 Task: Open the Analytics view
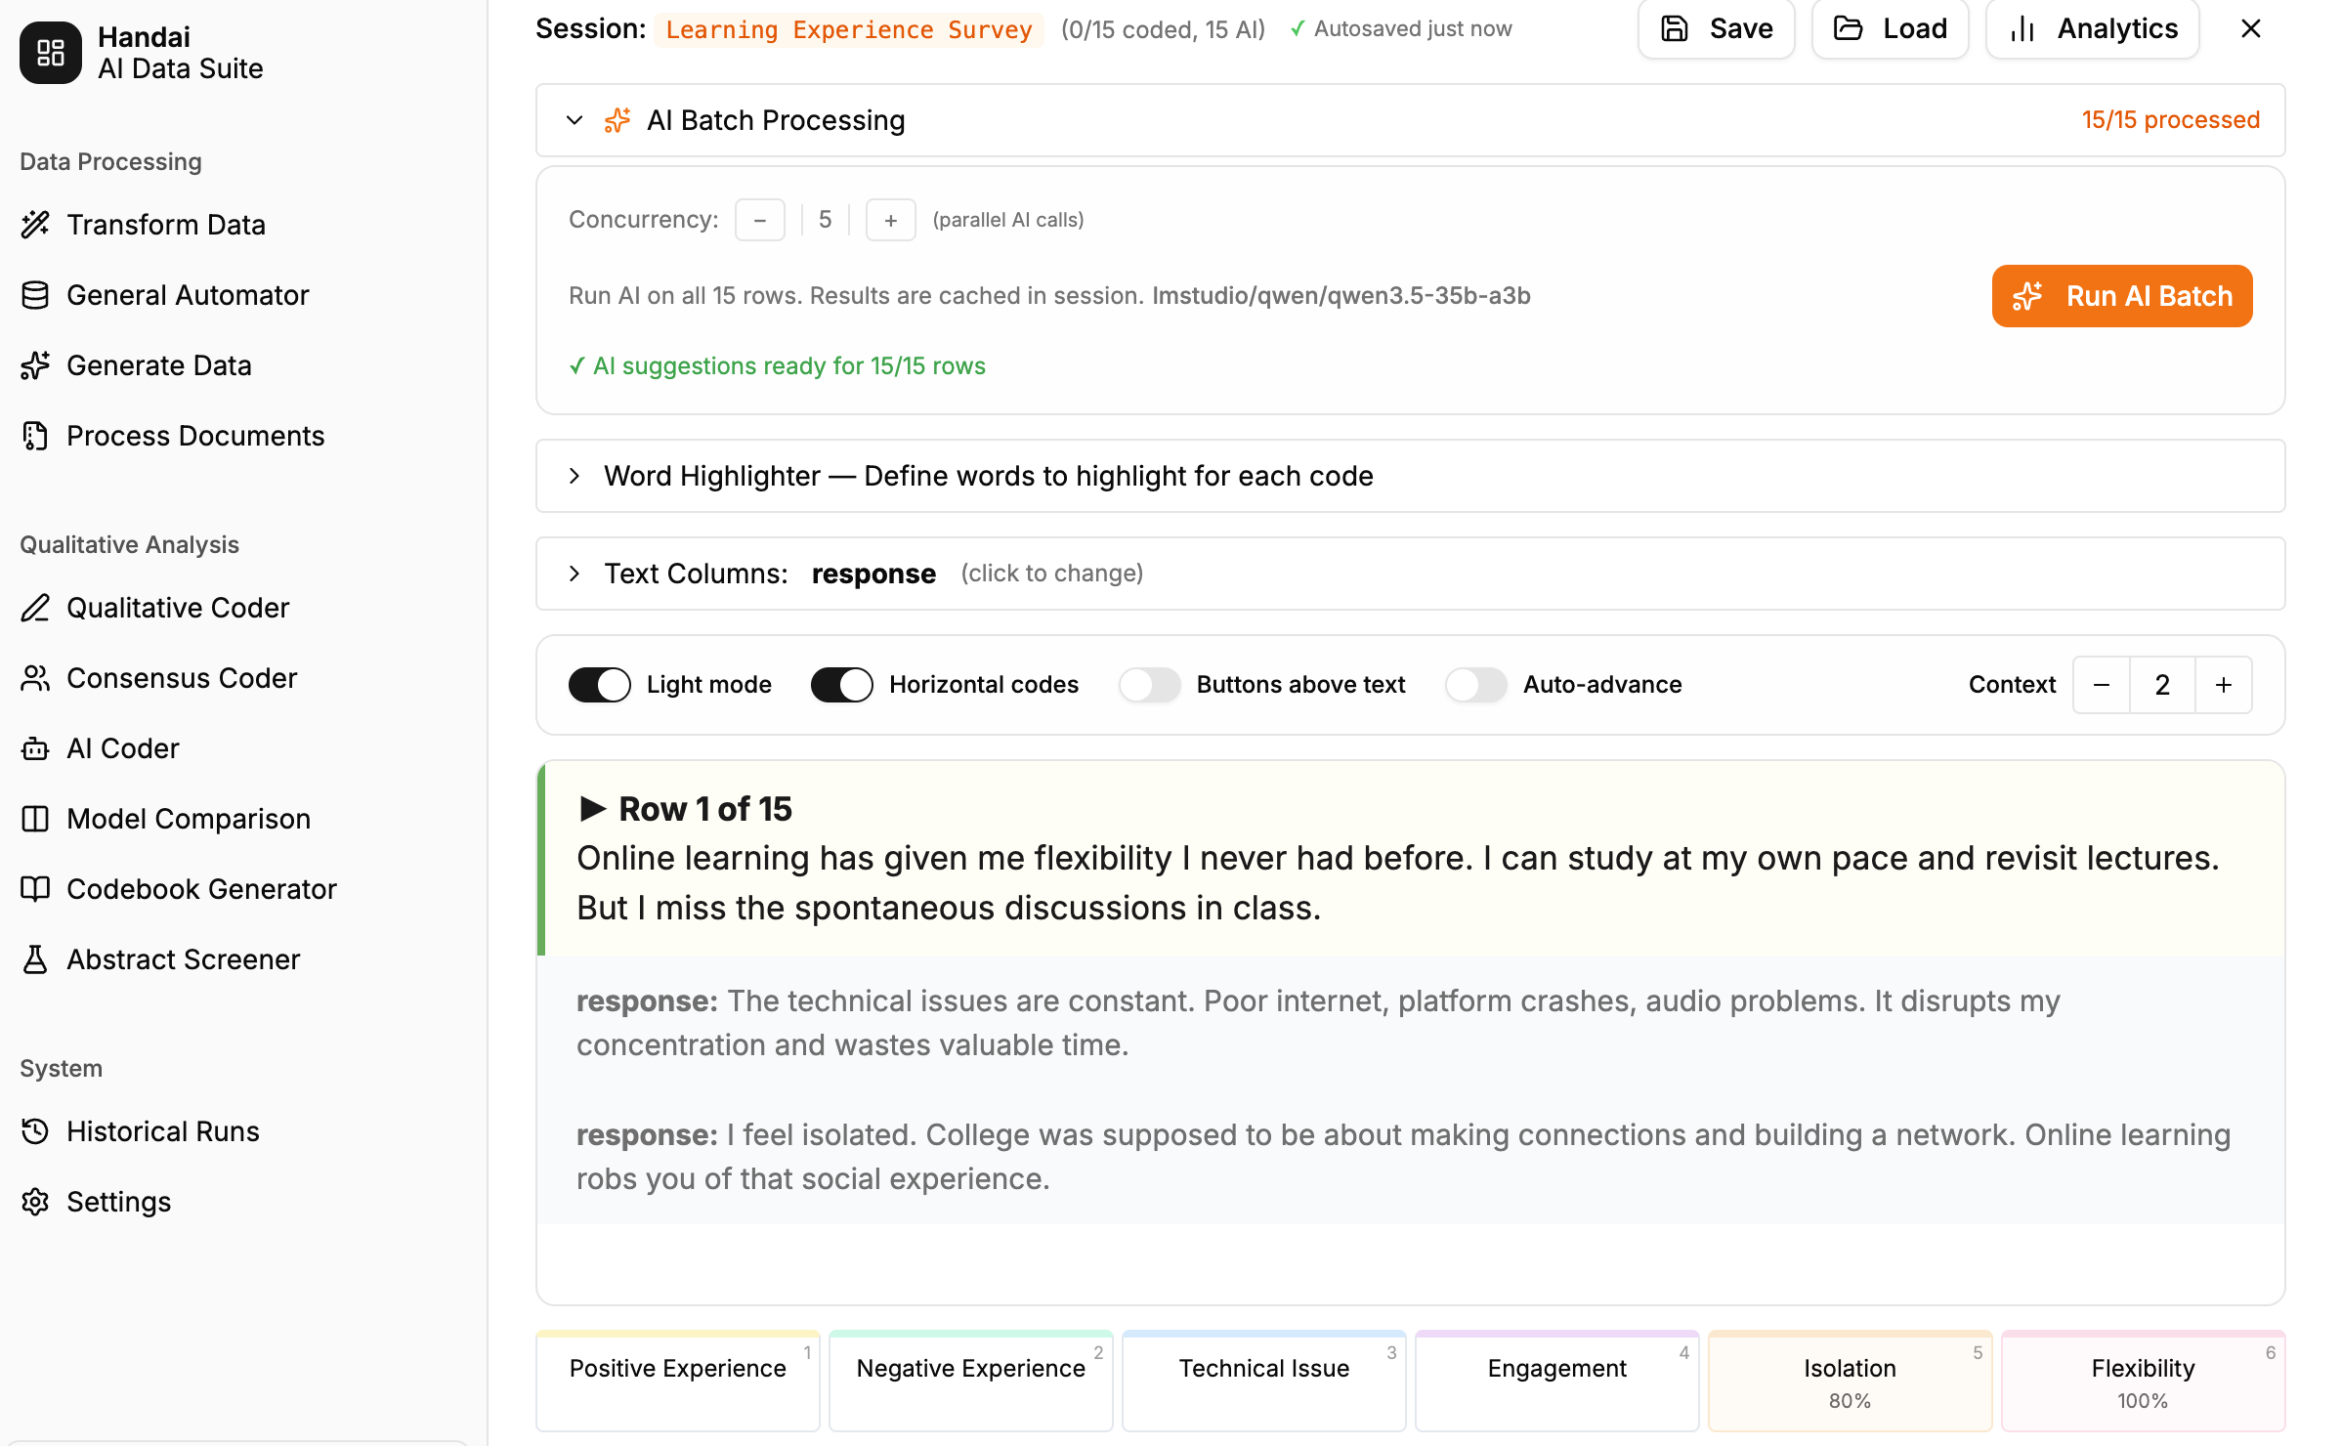(x=2092, y=28)
